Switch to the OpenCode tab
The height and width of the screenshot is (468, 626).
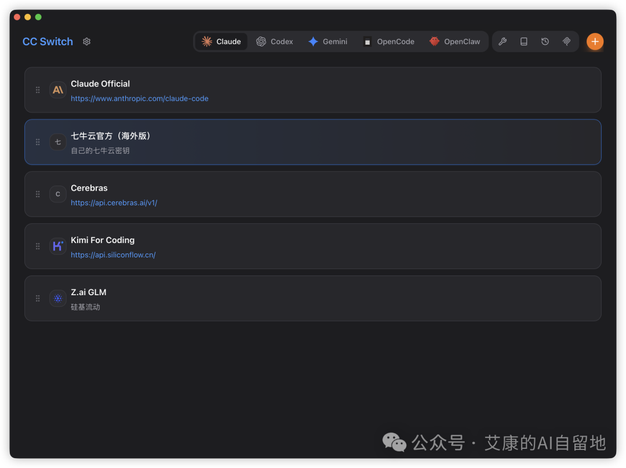point(389,42)
